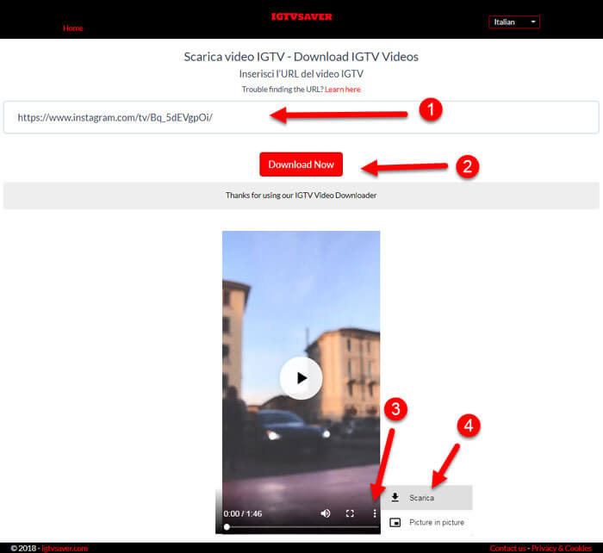This screenshot has height=553, width=603.
Task: Click the IGTVSAVER logo
Action: pyautogui.click(x=301, y=16)
